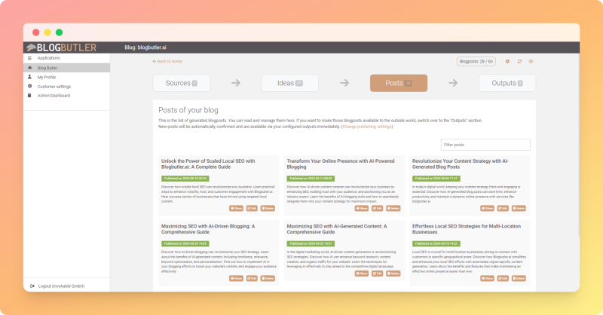Viewport: 603px width, 315px height.
Task: Click the Admin-Dashboard sidebar icon
Action: [29, 96]
